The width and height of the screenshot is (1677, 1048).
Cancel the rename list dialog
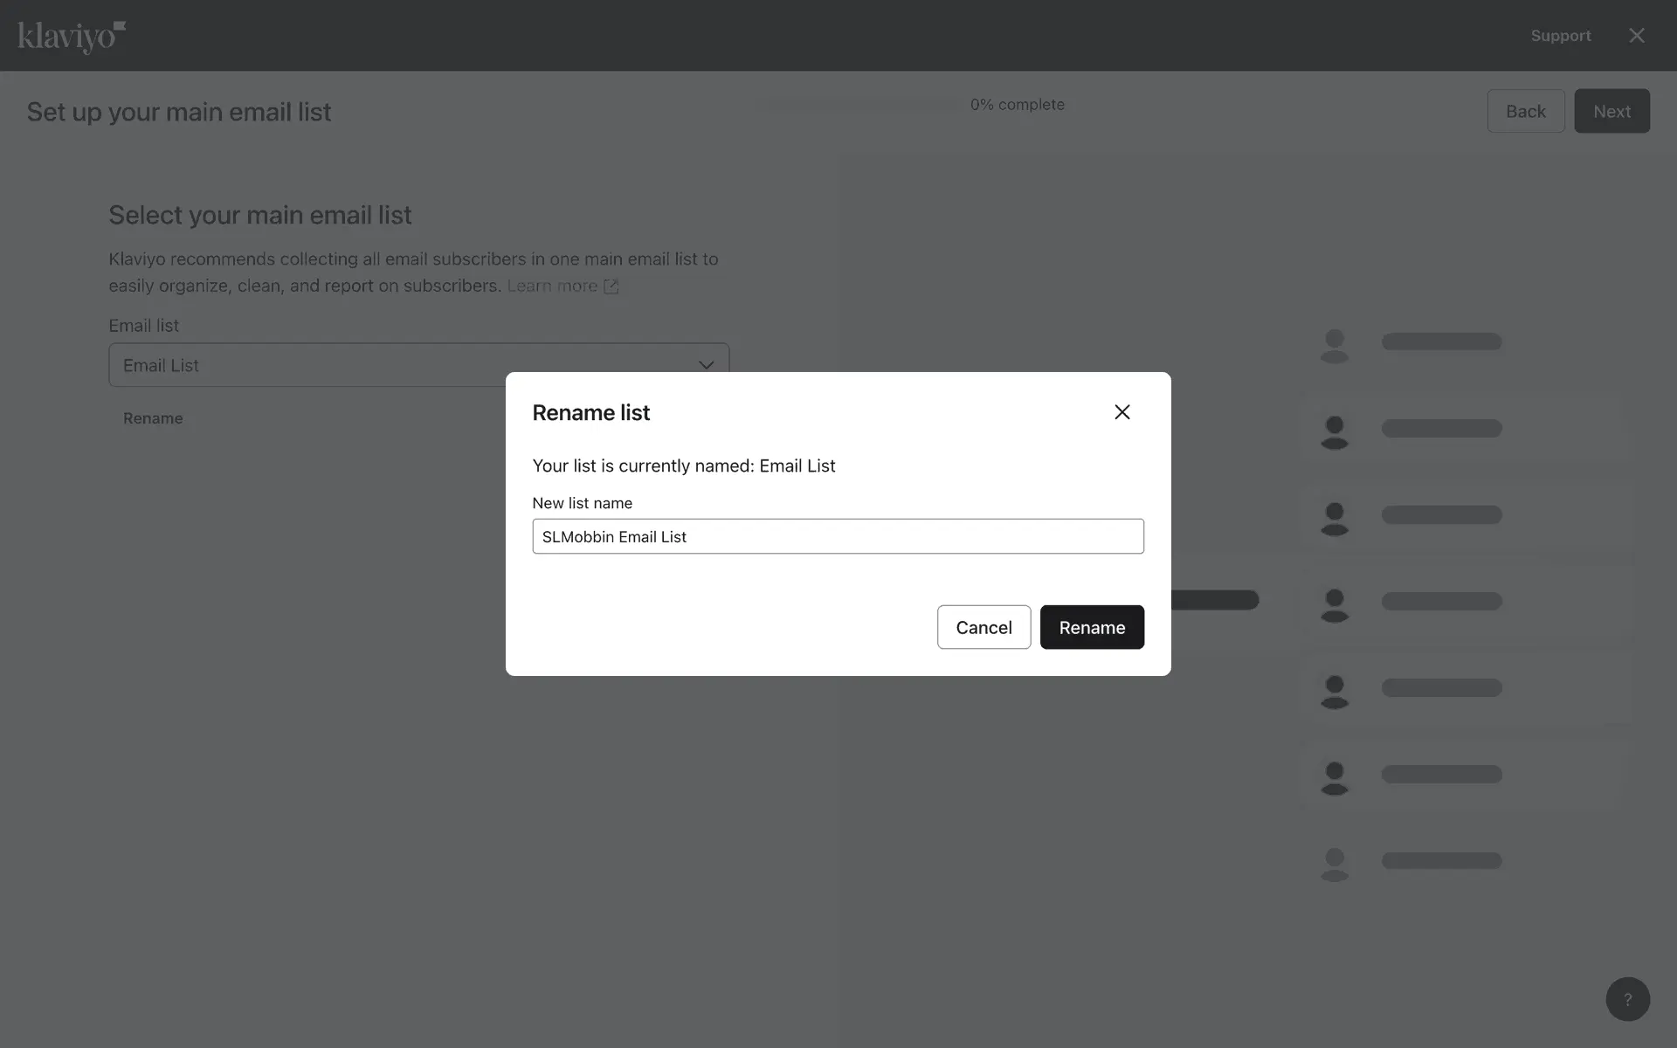[983, 627]
